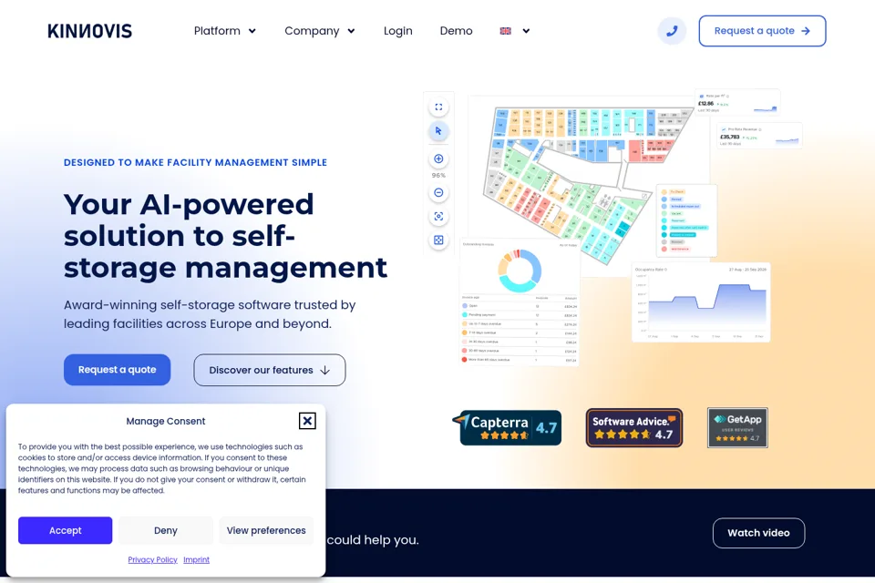The width and height of the screenshot is (875, 583).
Task: Click the blue hero Request a quote button
Action: tap(118, 369)
